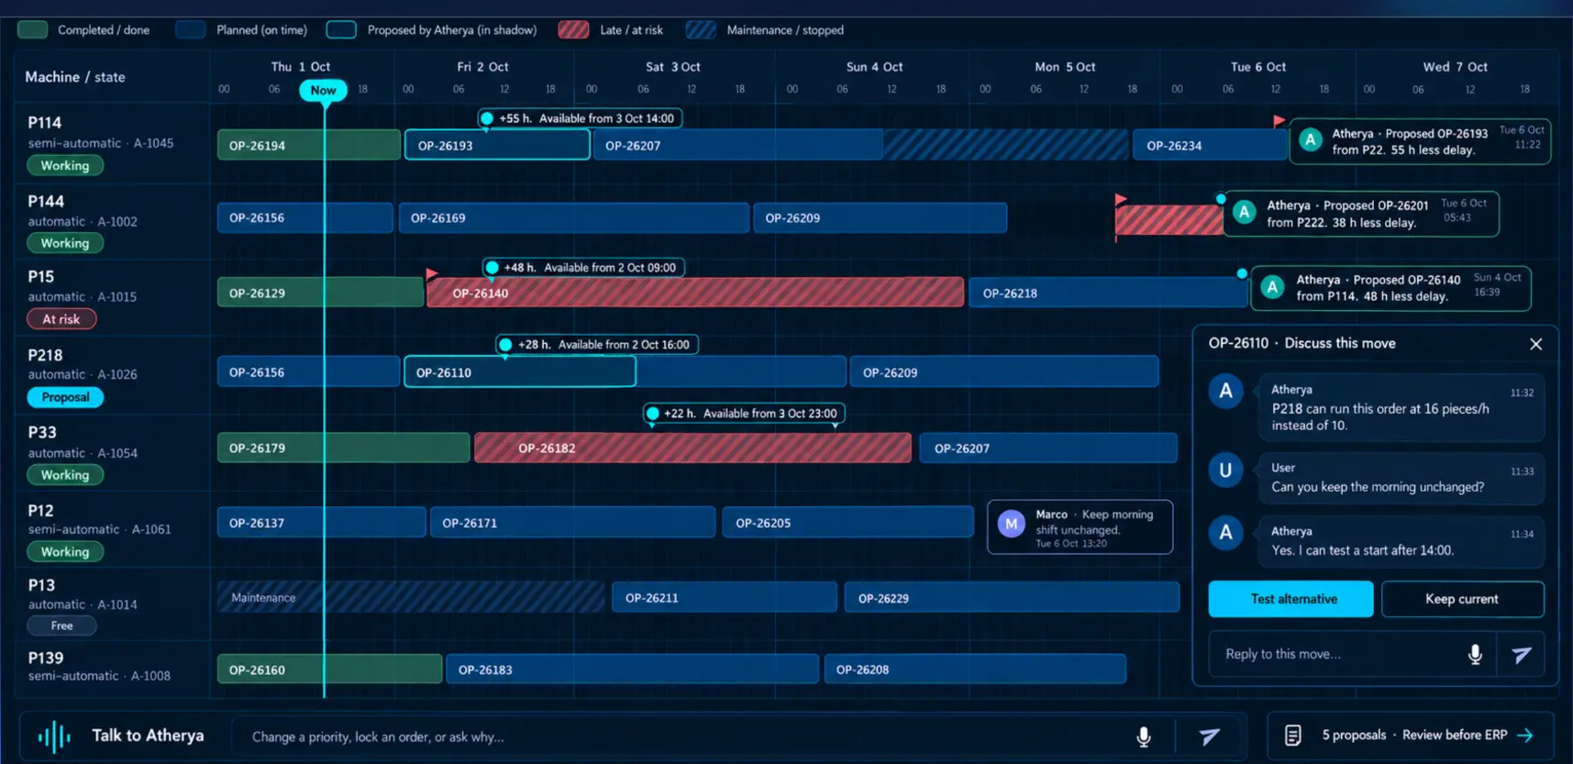The image size is (1573, 764).
Task: Send the reply in the OP-26110 discussion panel
Action: [1522, 654]
